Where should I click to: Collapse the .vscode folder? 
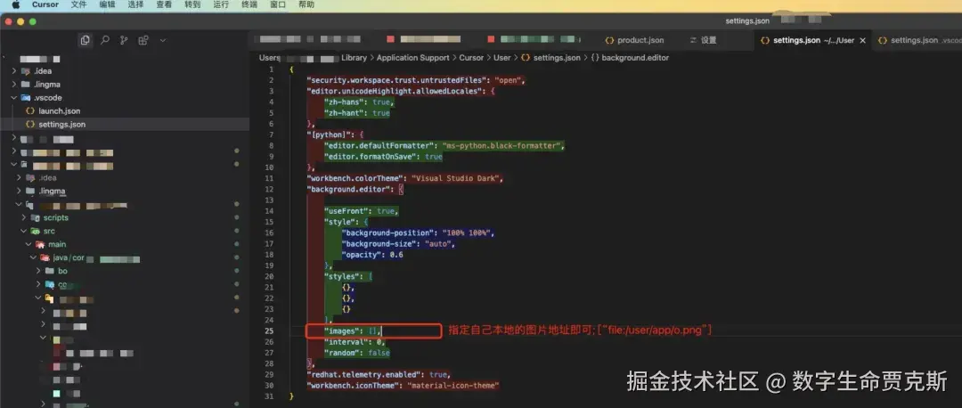coord(13,98)
